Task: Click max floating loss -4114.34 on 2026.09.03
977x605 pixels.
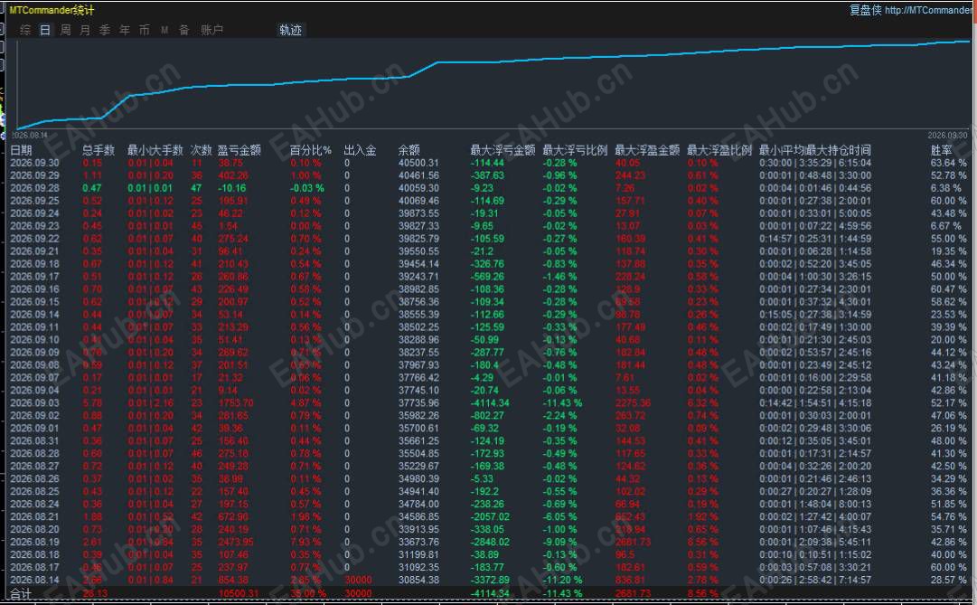Action: 490,403
